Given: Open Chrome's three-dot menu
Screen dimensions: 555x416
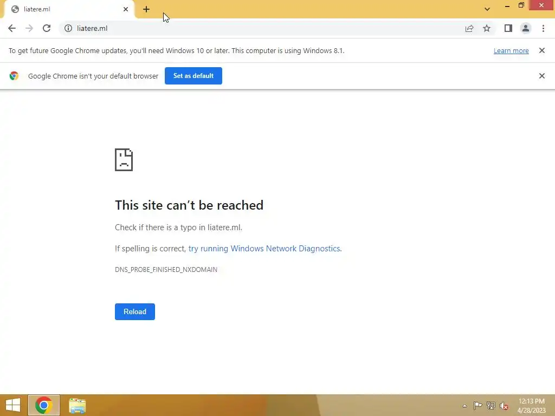Looking at the screenshot, I should click(543, 28).
